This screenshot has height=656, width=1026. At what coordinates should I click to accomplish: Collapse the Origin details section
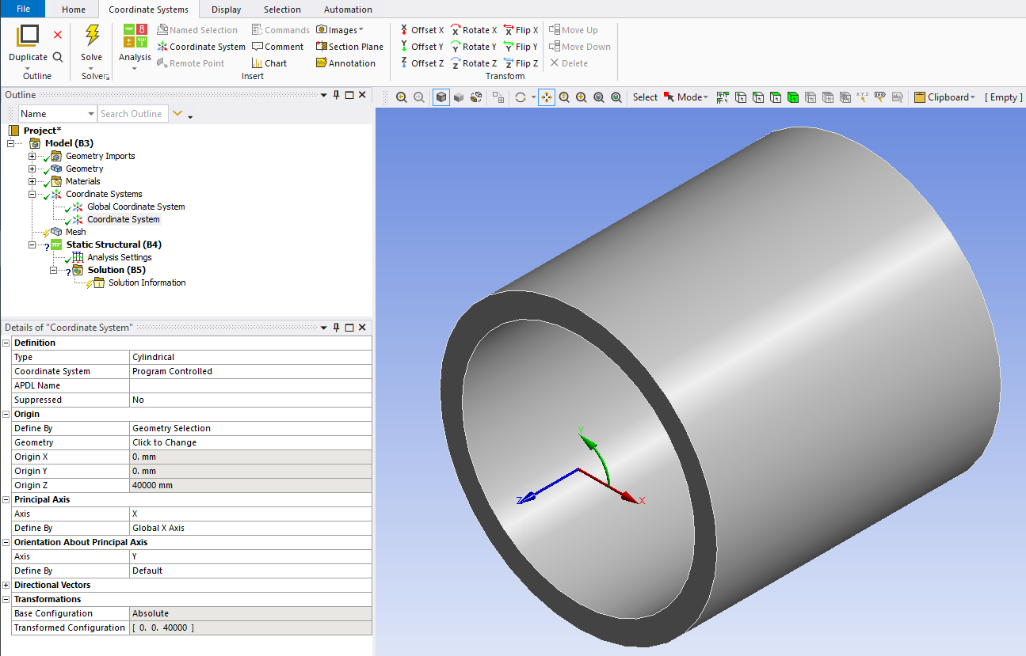[x=7, y=415]
